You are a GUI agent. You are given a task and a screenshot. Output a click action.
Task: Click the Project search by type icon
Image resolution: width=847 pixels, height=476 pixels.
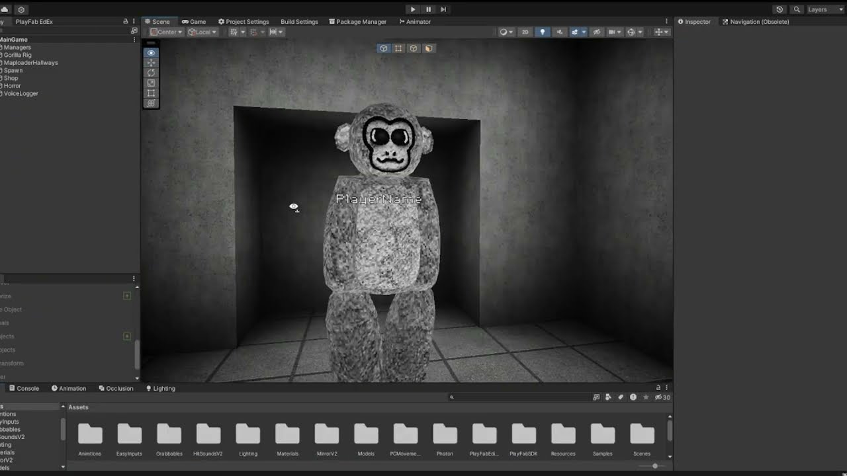click(608, 397)
